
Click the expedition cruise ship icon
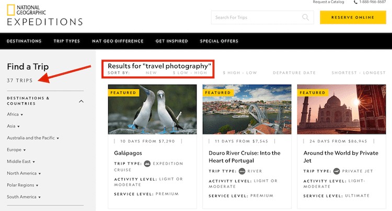[147, 164]
